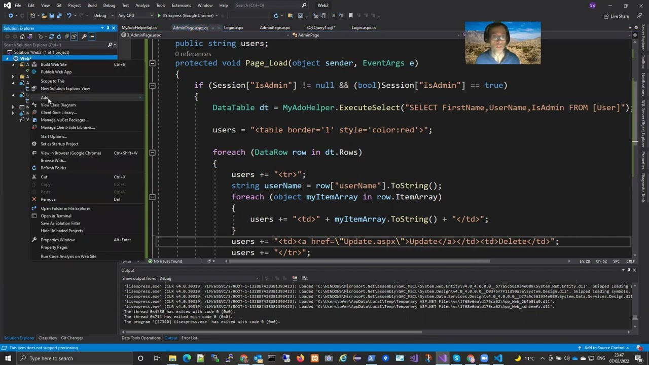Click Skype icon on taskbar
This screenshot has height=365, width=649.
pos(456,358)
